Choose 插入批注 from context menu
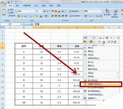The image size is (123, 109). coord(102,80)
